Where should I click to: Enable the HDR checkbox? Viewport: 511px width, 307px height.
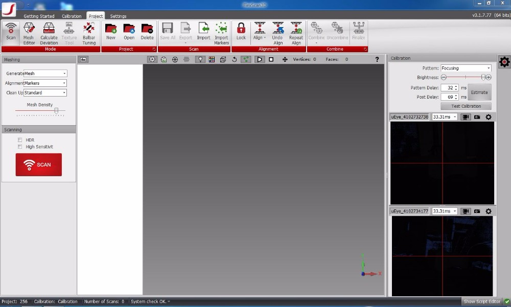pos(20,140)
